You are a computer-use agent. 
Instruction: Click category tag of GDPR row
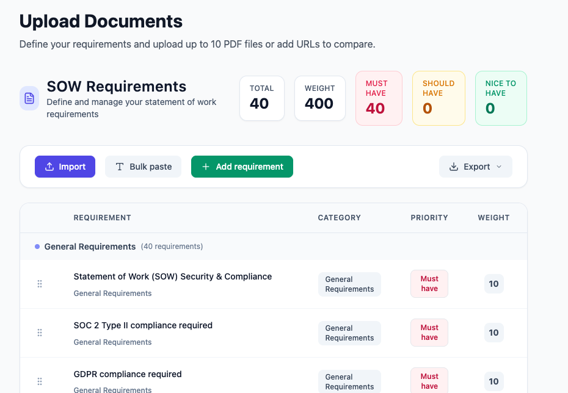(x=349, y=381)
